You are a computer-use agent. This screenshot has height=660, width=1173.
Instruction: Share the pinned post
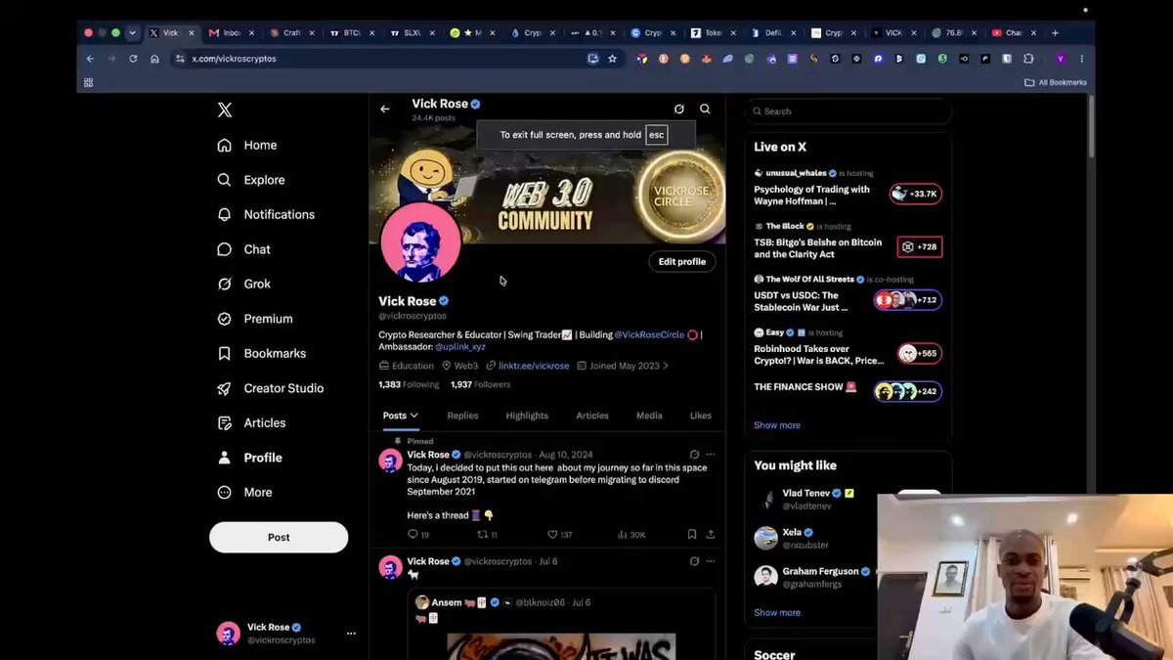click(x=711, y=535)
